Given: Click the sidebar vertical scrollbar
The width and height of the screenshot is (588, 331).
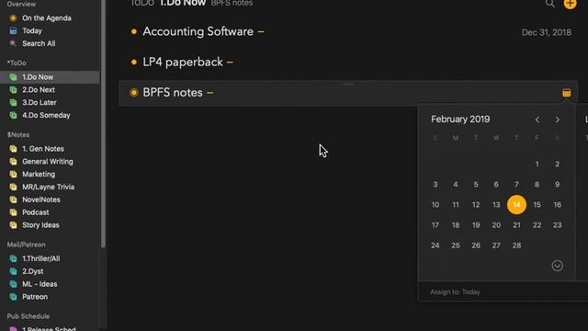Looking at the screenshot, I should point(103,124).
